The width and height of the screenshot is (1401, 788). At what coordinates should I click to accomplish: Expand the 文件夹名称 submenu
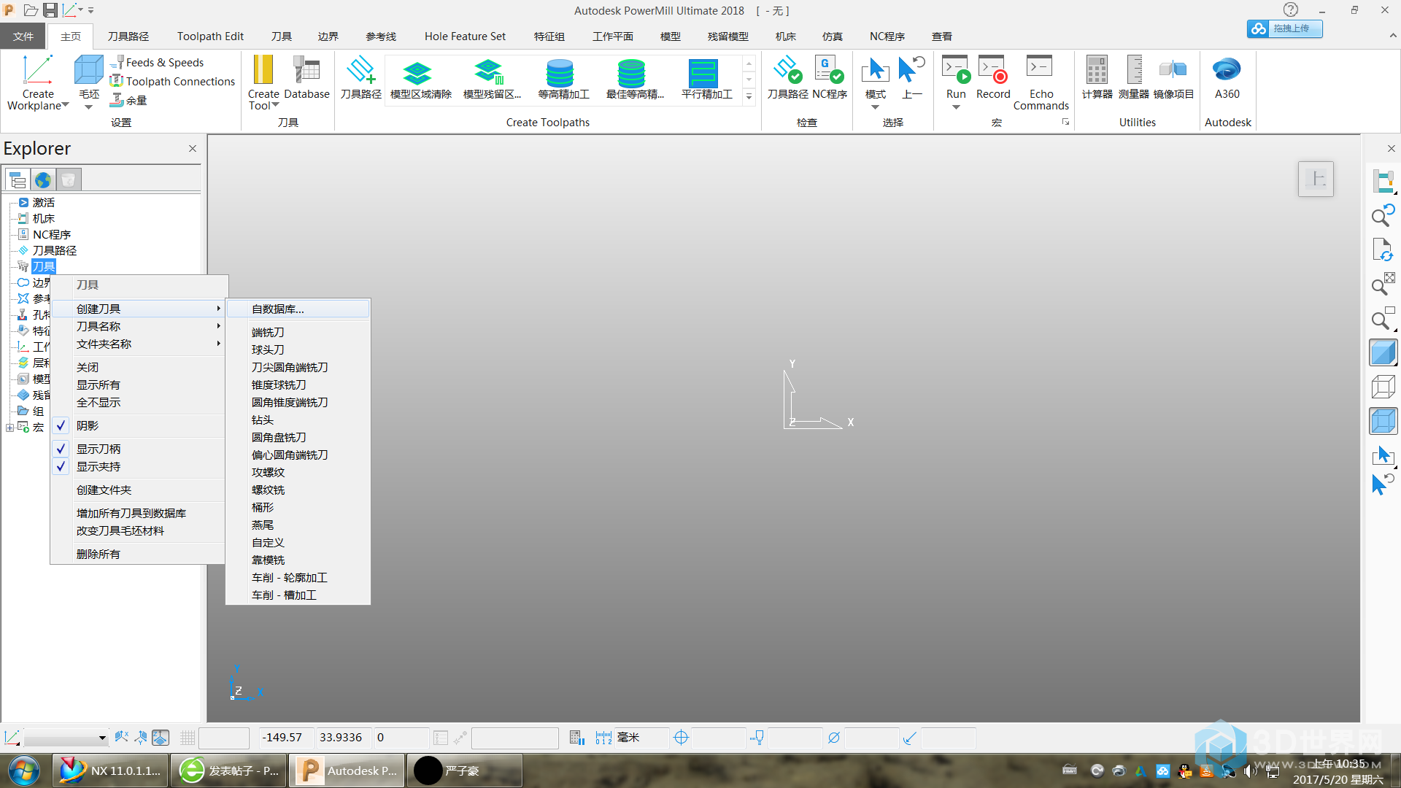[x=139, y=344]
